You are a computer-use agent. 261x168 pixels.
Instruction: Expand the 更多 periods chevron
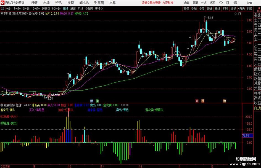(x=99, y=9)
